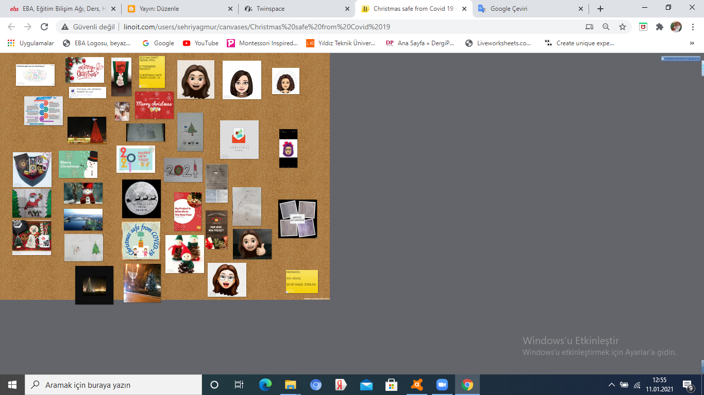Open the circular 'Christmas safe from COVID-19' logo
704x395 pixels.
tap(141, 241)
